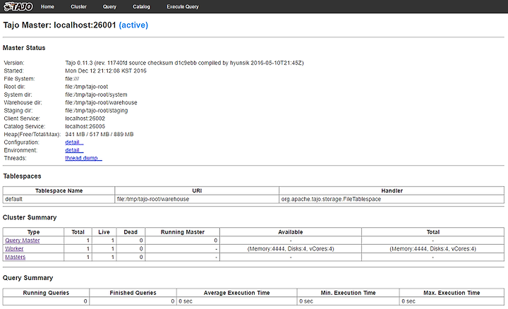Click the 'Min. Execution Time' column header
508x309 pixels.
(349, 293)
